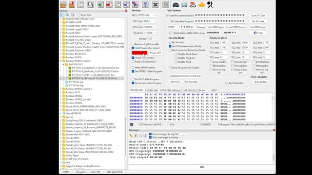Viewport: 312px width, 175px height.
Task: Uncheck Hold Power after unlock
Action: [x=133, y=48]
